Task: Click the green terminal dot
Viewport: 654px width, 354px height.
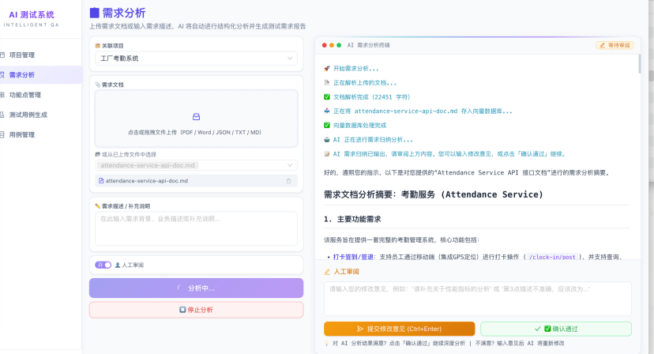Action: click(339, 45)
